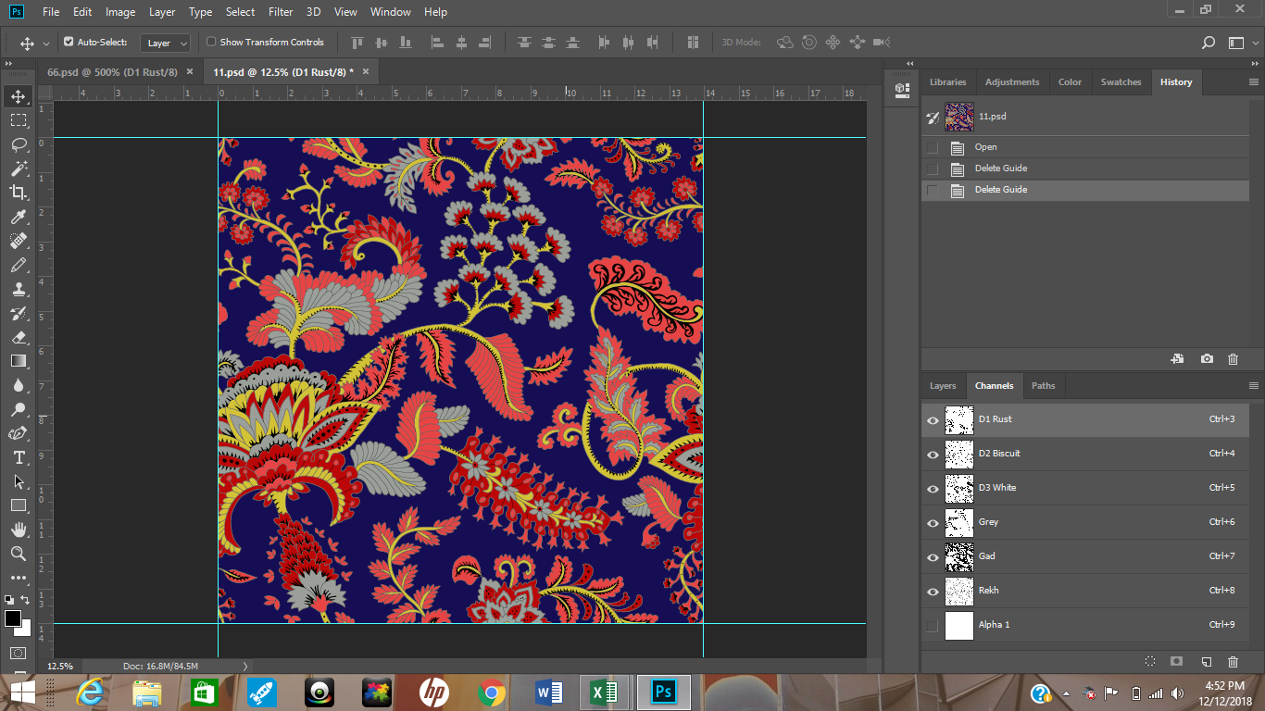Select the Pen tool
This screenshot has height=711, width=1265.
pyautogui.click(x=18, y=433)
